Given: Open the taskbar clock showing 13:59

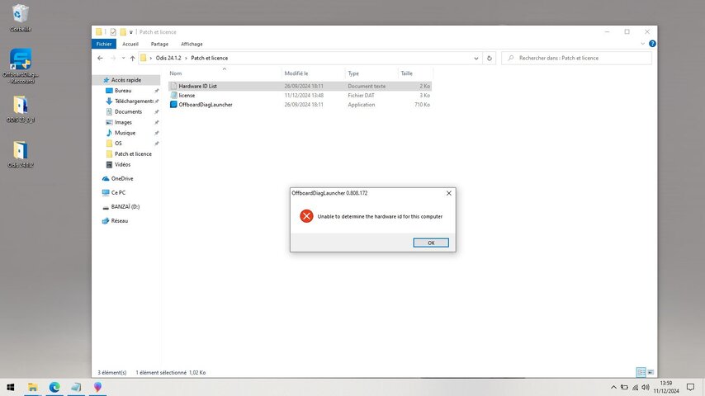Looking at the screenshot, I should tap(666, 387).
